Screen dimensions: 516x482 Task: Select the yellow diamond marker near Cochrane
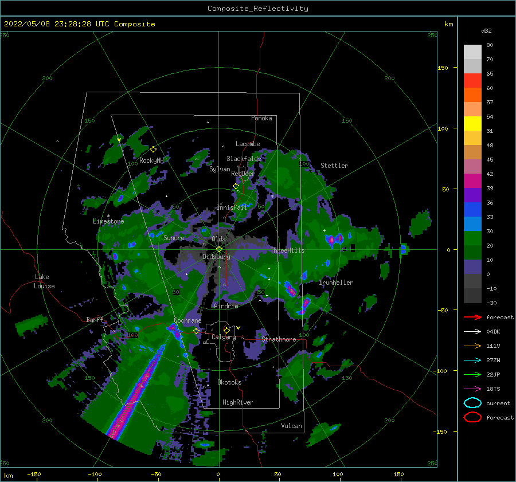pyautogui.click(x=196, y=331)
